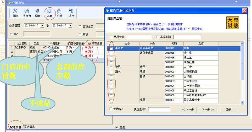Click the 分派 (Dispatch) toolbar icon

(x=59, y=13)
